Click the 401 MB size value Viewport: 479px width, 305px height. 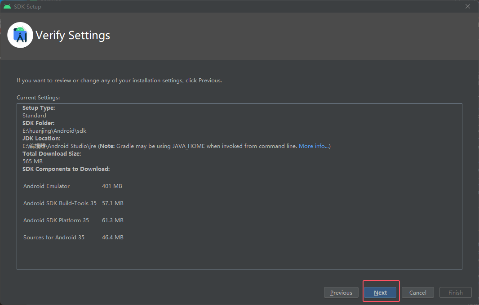tap(112, 186)
